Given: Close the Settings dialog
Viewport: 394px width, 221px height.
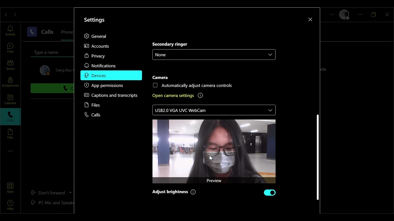Looking at the screenshot, I should click(x=310, y=20).
